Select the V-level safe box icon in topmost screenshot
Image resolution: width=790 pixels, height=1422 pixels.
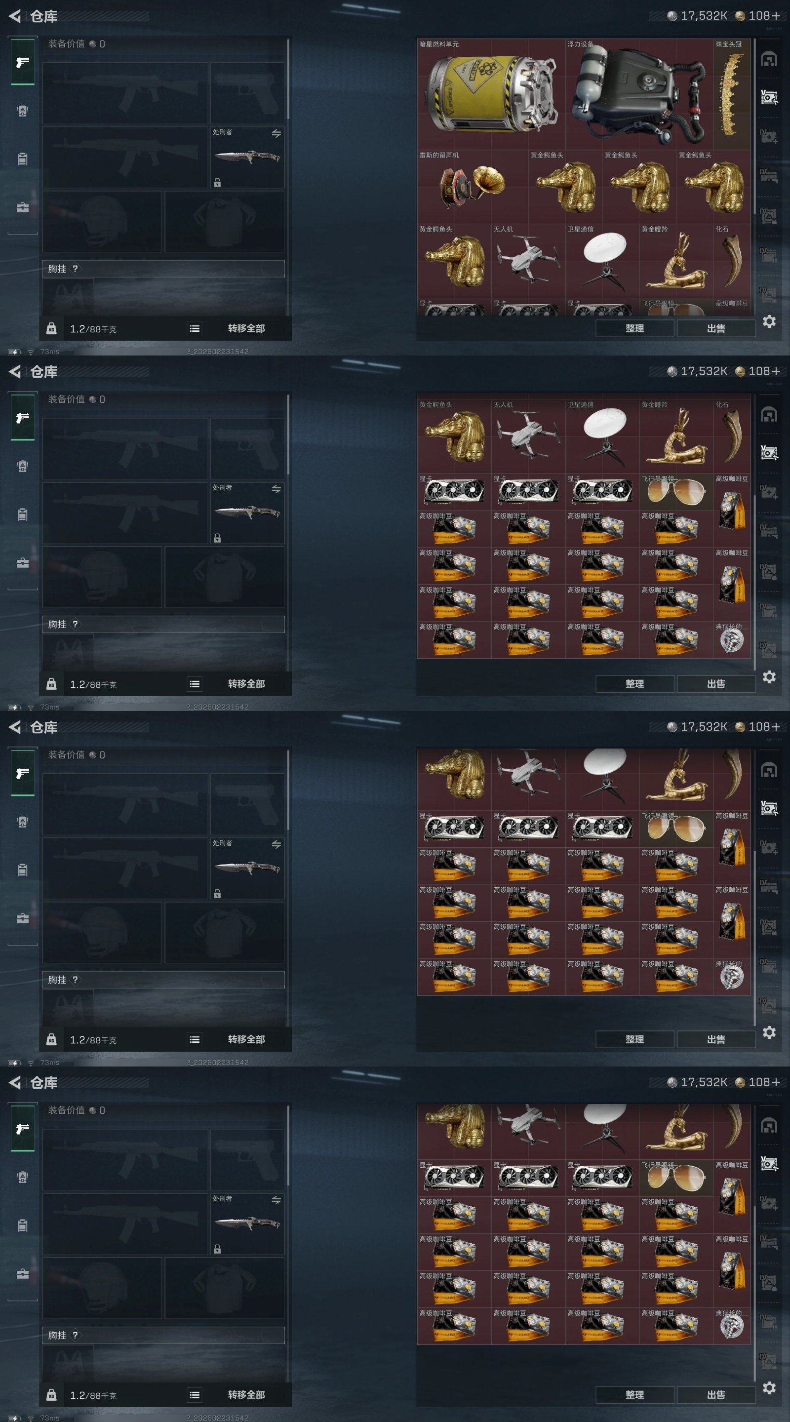[x=769, y=97]
